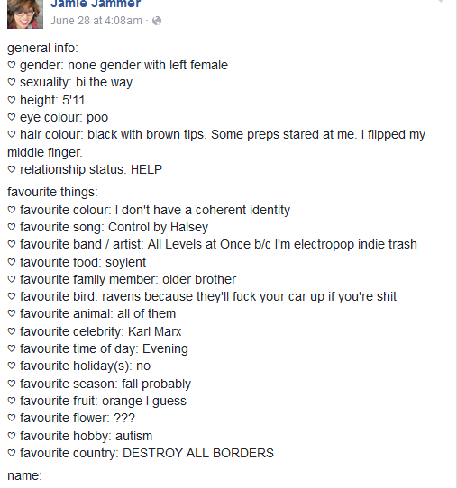This screenshot has height=488, width=457.
Task: Click the 'Karl Marx' text
Action: point(154,331)
